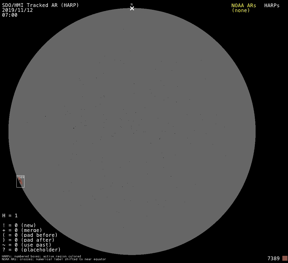Click the brown 7389 legend color swatch
This screenshot has width=288, height=263.
(x=285, y=258)
